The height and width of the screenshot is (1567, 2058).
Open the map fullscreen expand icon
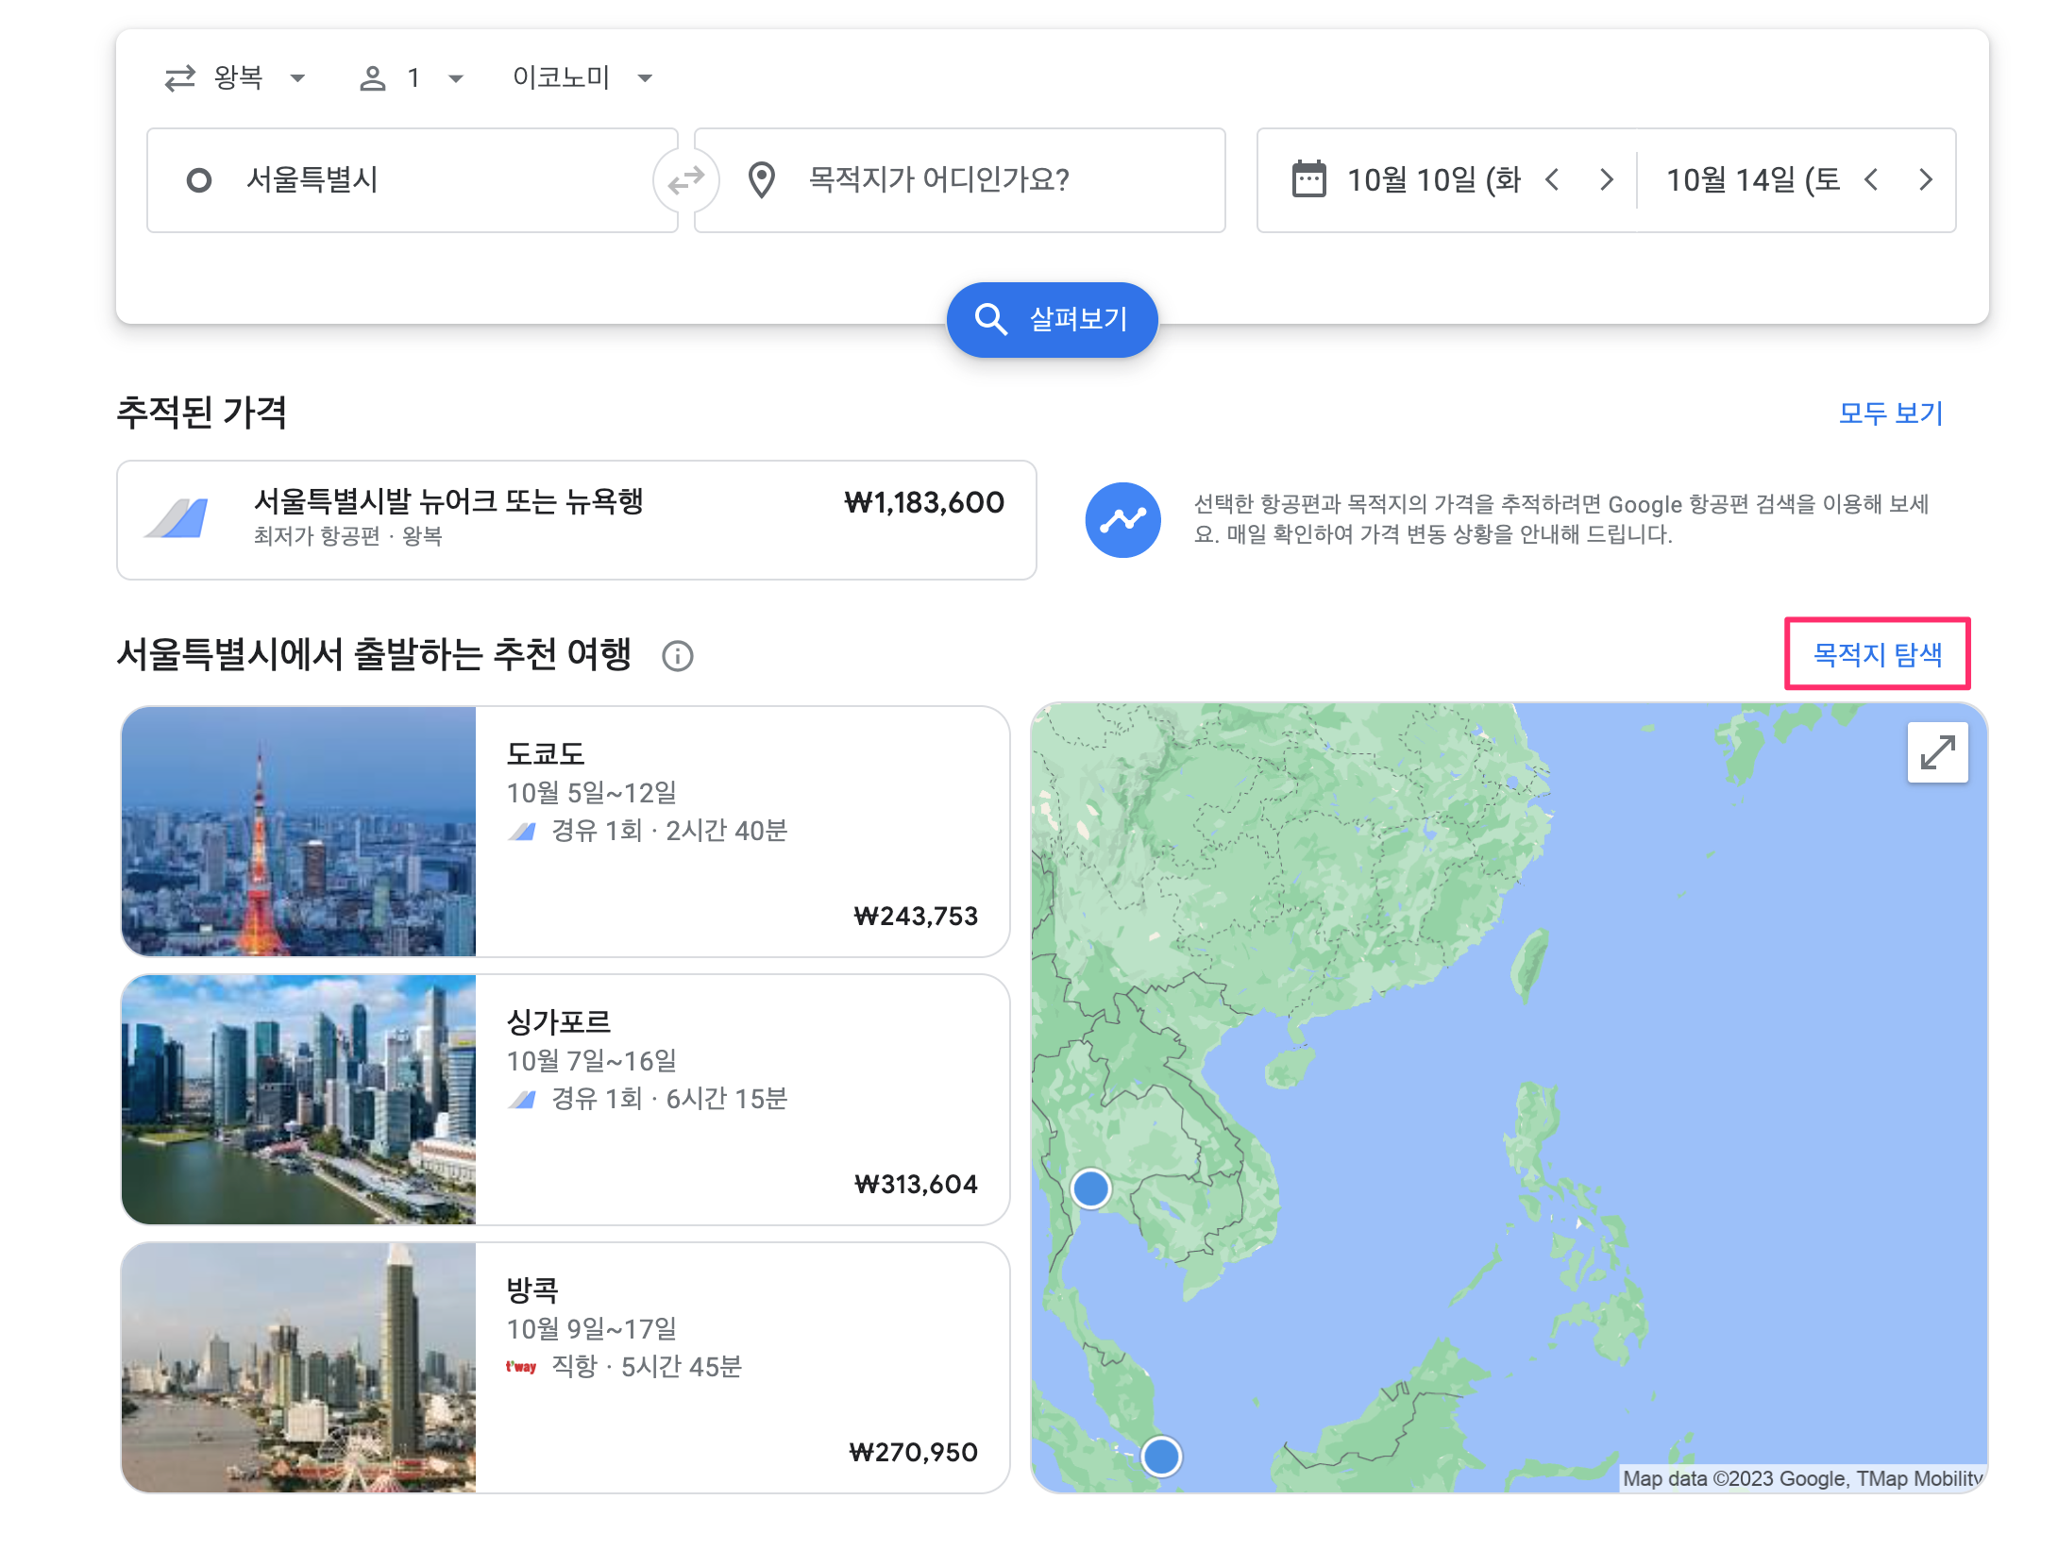pyautogui.click(x=1936, y=751)
